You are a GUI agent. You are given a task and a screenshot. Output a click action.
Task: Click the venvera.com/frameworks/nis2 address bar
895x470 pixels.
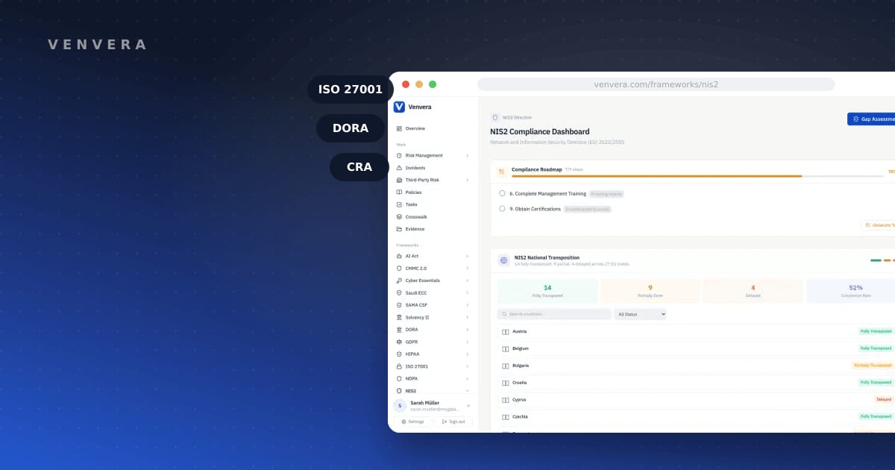(656, 84)
